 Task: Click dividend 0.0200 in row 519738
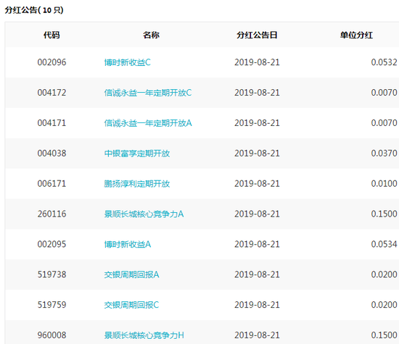point(384,274)
